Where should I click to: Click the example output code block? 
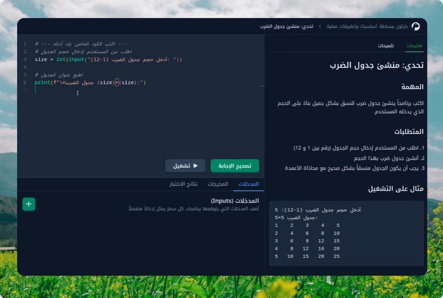tap(346, 233)
